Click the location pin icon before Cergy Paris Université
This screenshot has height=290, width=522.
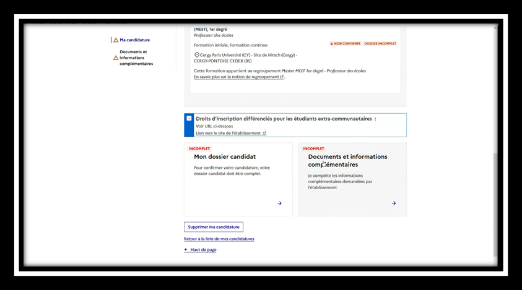196,55
